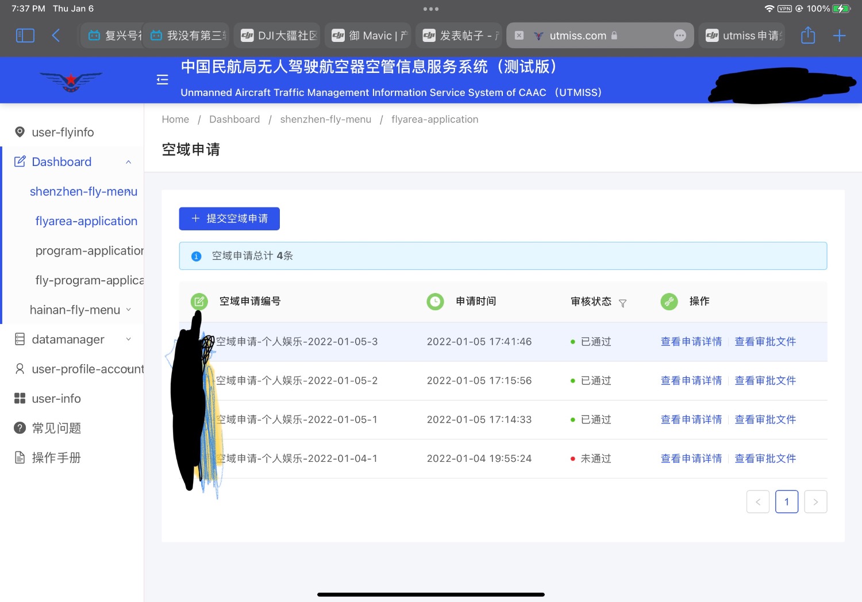Click the green wrench icon by 操作
The height and width of the screenshot is (602, 862).
coord(669,301)
